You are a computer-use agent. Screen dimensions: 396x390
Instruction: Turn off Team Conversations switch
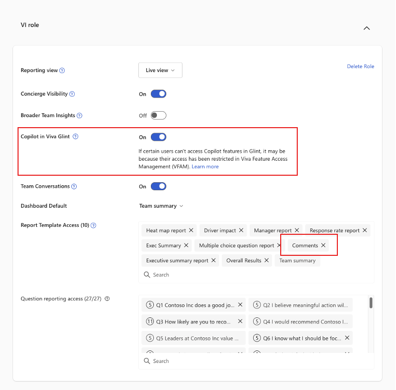coord(158,186)
